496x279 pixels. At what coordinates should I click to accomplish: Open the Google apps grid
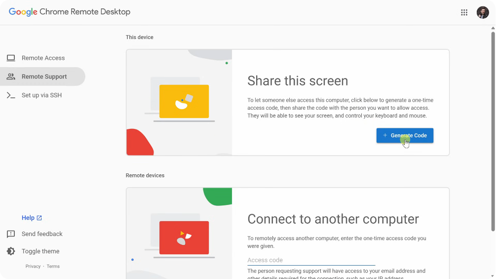(x=464, y=12)
